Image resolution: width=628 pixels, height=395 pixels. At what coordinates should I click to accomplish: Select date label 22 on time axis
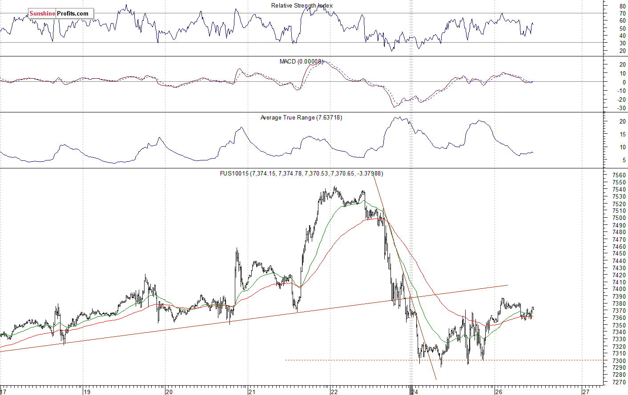334,392
